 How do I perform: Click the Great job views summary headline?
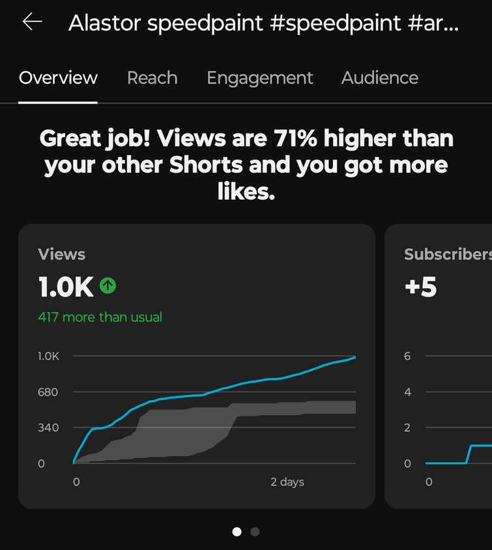point(246,164)
